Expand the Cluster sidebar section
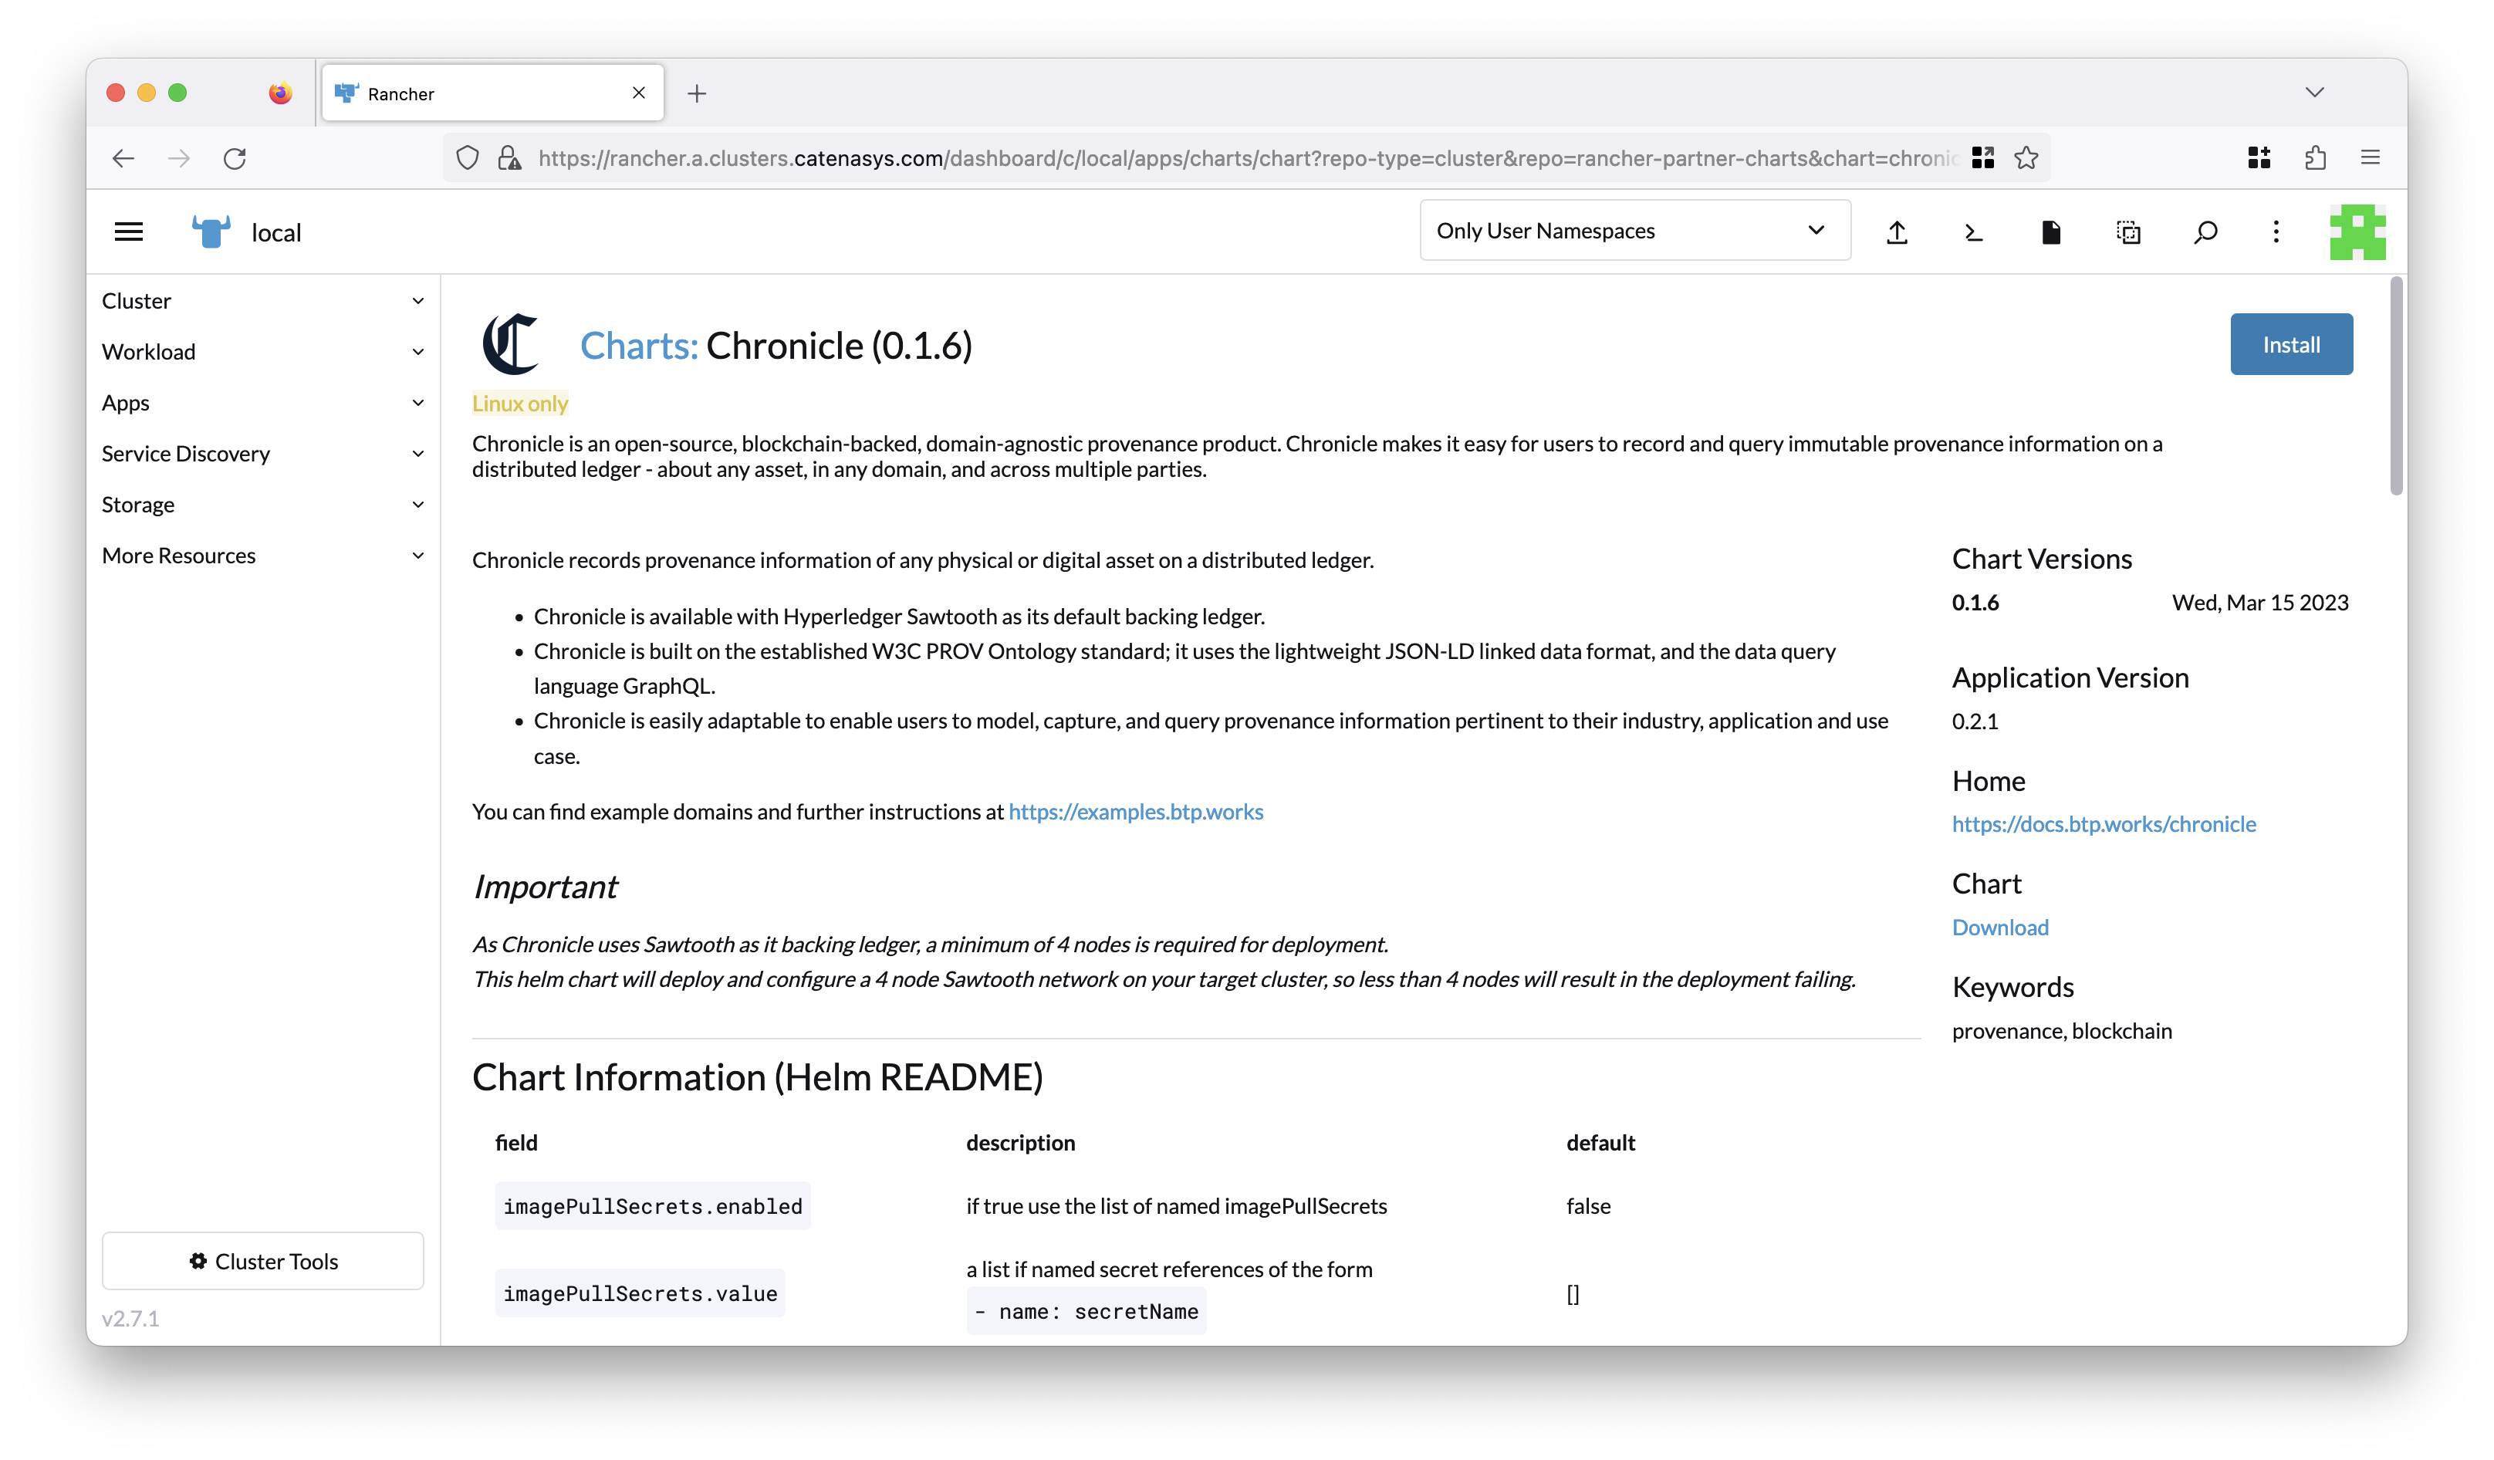2494x1460 pixels. tap(262, 301)
